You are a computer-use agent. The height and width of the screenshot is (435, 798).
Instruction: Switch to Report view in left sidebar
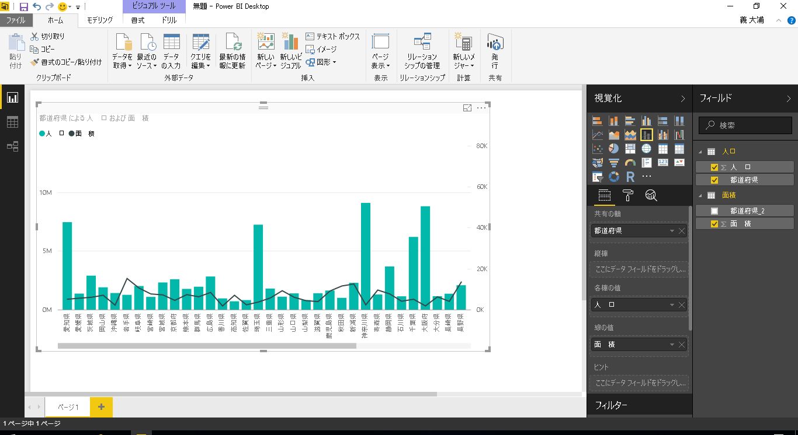pyautogui.click(x=12, y=98)
